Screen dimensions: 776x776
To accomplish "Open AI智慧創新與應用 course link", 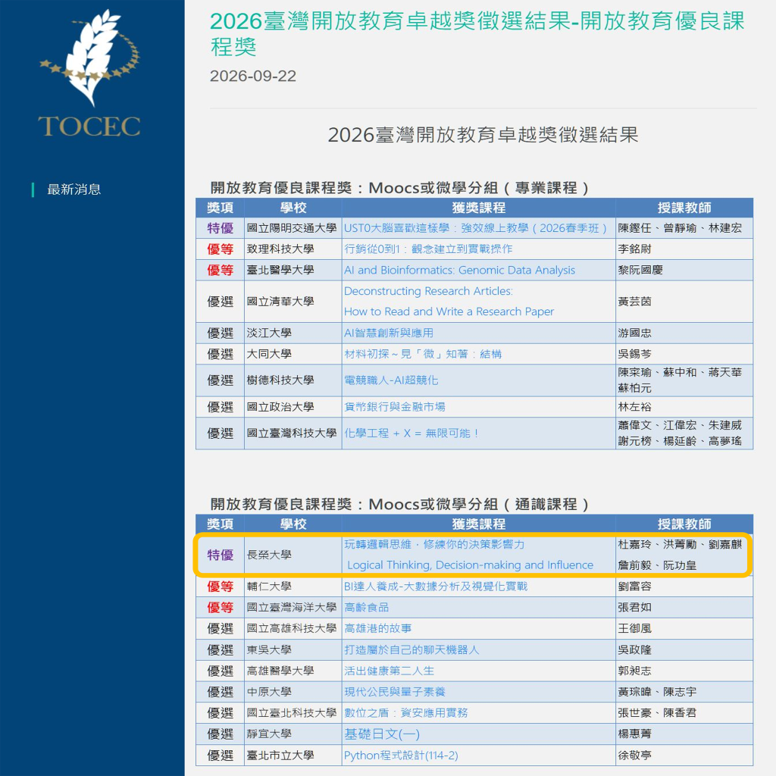I will 389,333.
